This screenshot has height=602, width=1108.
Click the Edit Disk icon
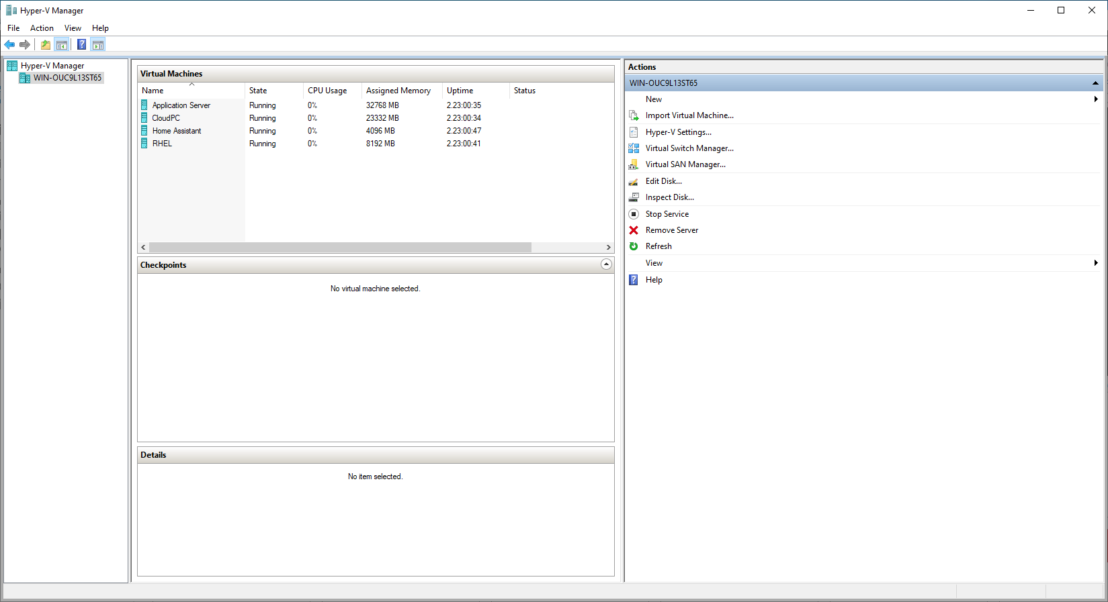(634, 181)
